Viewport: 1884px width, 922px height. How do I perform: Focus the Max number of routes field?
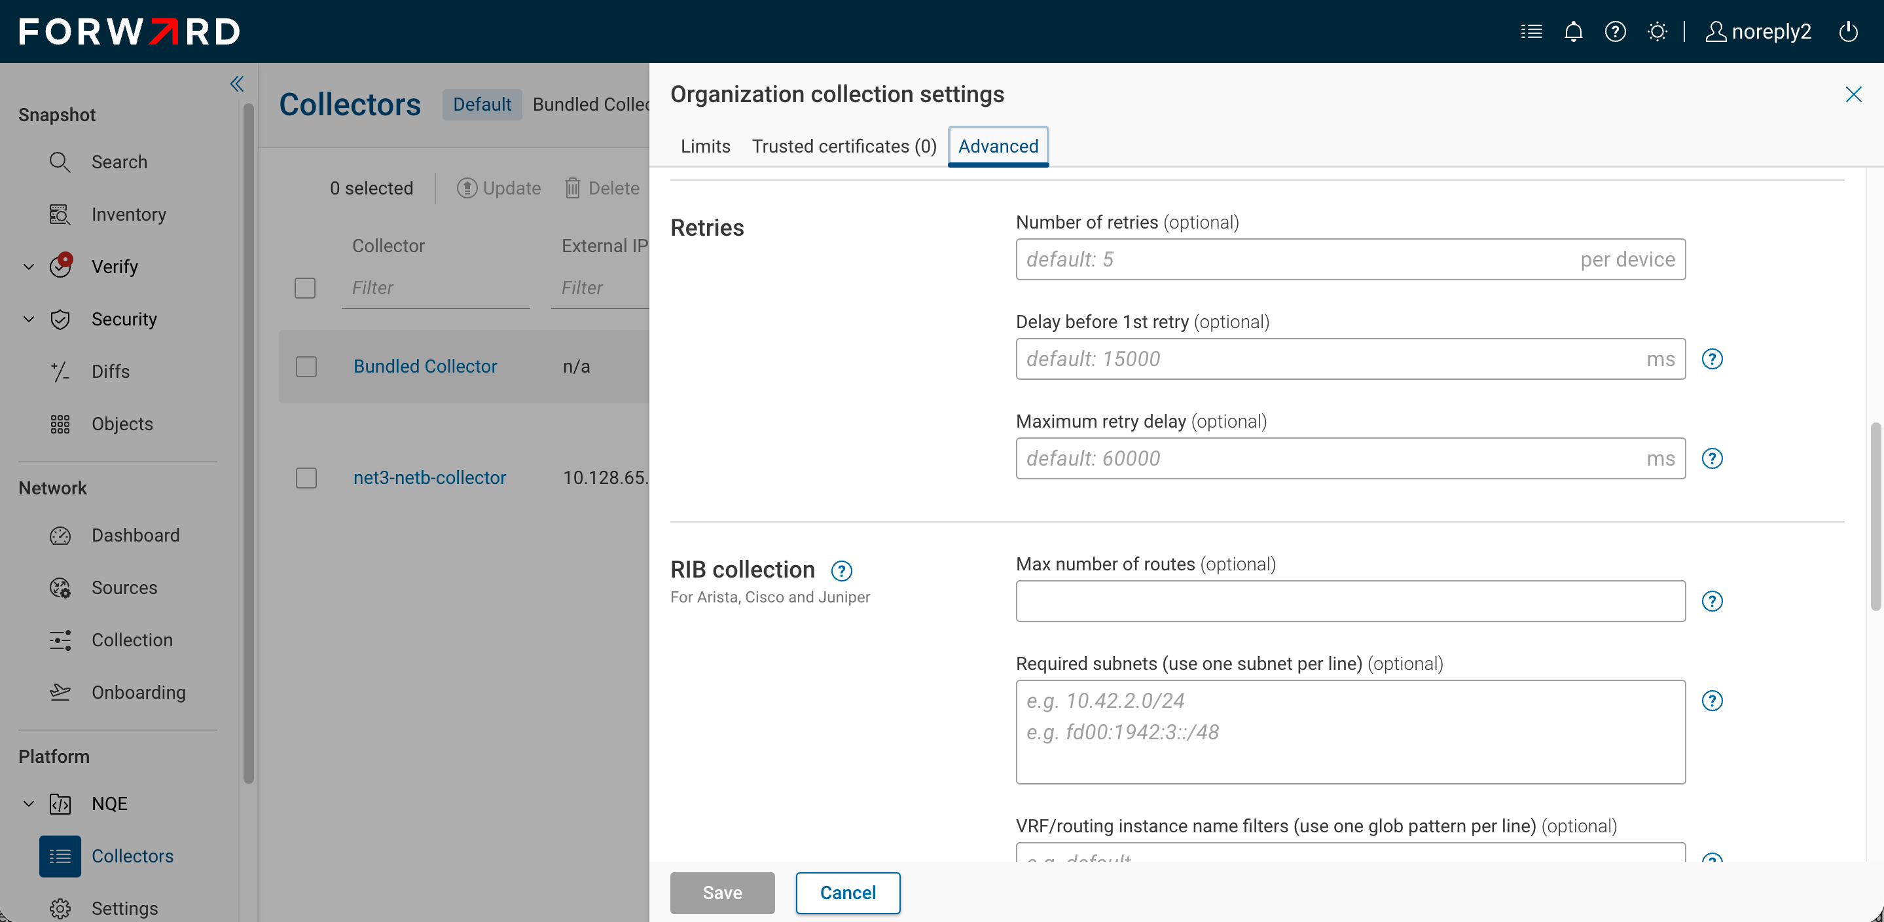click(1350, 600)
